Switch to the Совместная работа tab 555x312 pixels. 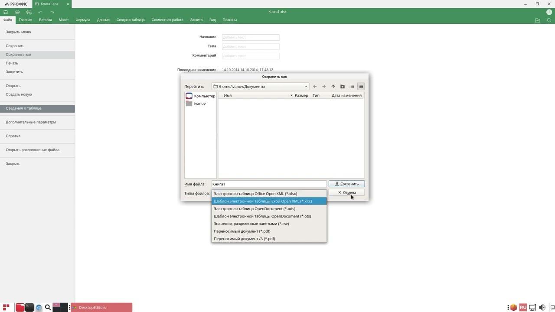[167, 20]
